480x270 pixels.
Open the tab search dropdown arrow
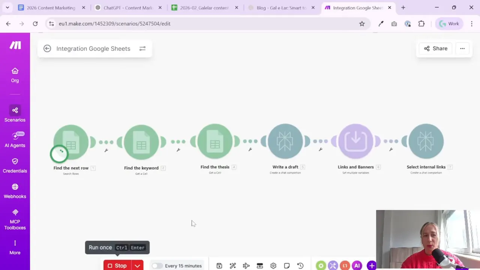click(x=7, y=7)
